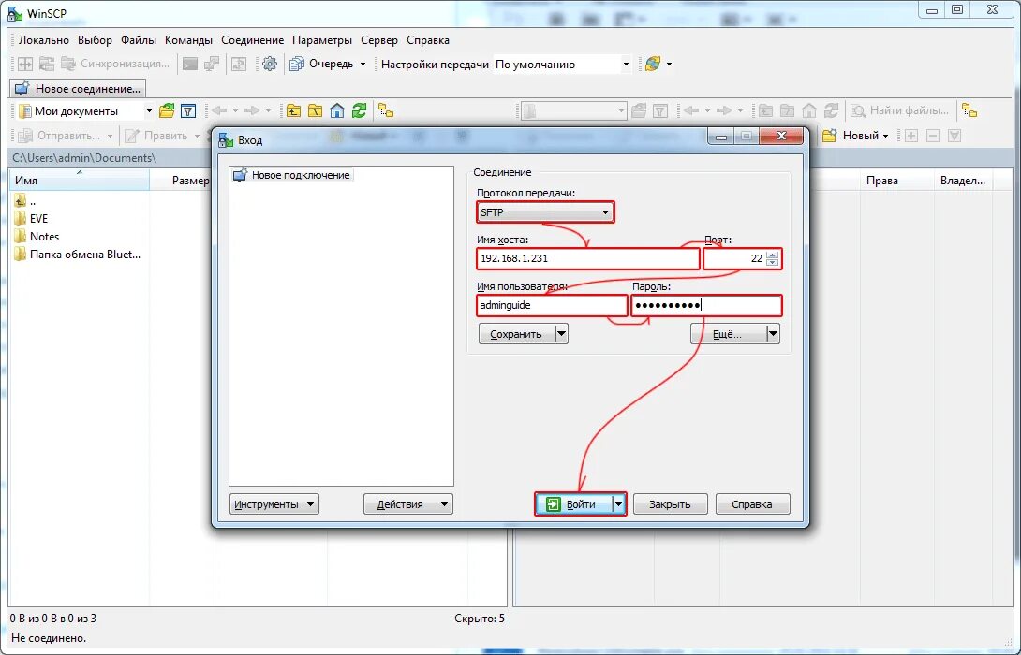Open the SFTP protocol dropdown
1021x655 pixels.
545,212
